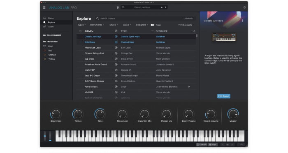Click the Brightness knob
This screenshot has width=288, height=153.
(x=56, y=114)
